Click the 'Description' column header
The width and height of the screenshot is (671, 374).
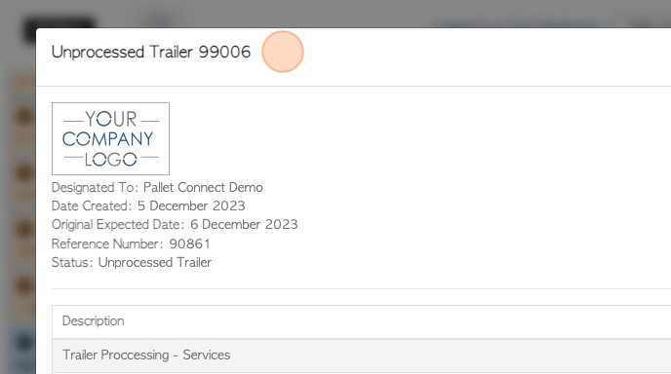coord(94,321)
